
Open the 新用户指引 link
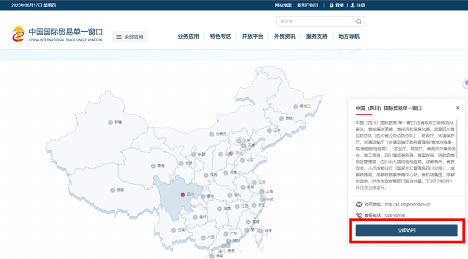(307, 5)
